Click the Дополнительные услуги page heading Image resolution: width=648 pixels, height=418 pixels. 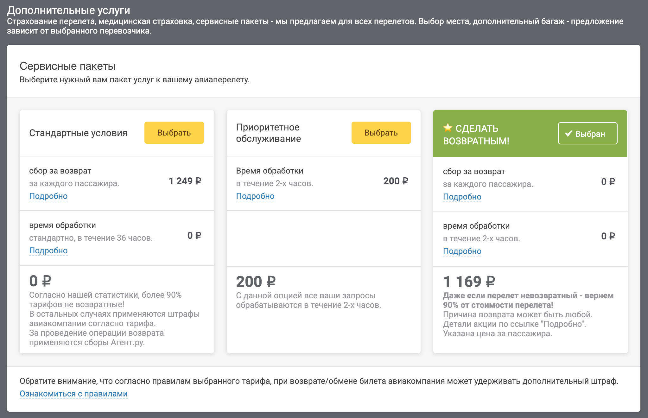click(x=68, y=10)
